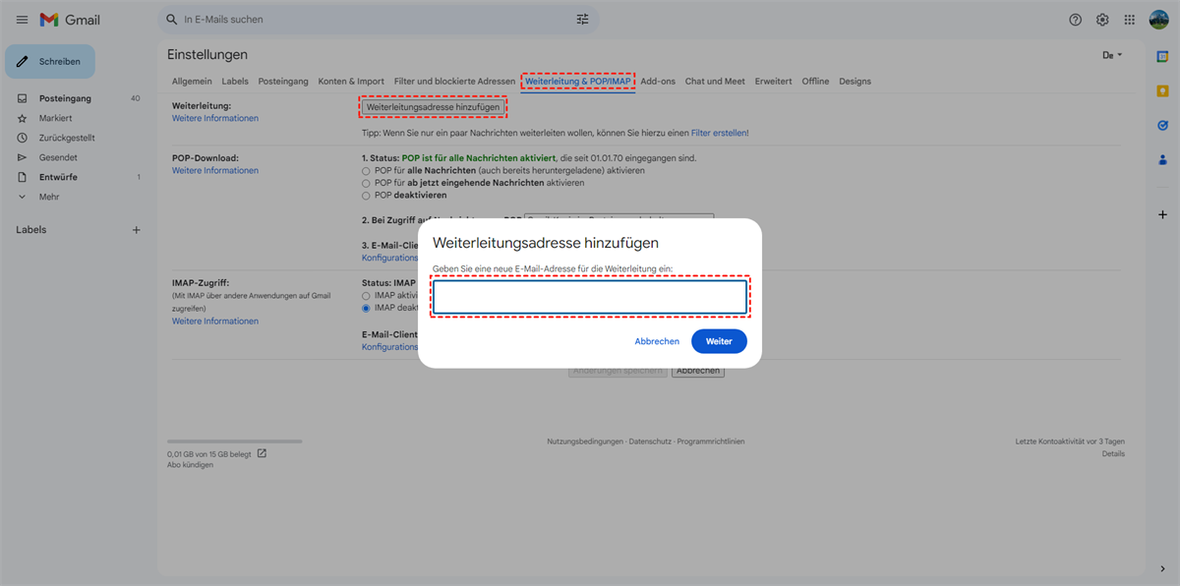This screenshot has width=1180, height=586.
Task: Click Abo kündigen link
Action: click(x=190, y=465)
